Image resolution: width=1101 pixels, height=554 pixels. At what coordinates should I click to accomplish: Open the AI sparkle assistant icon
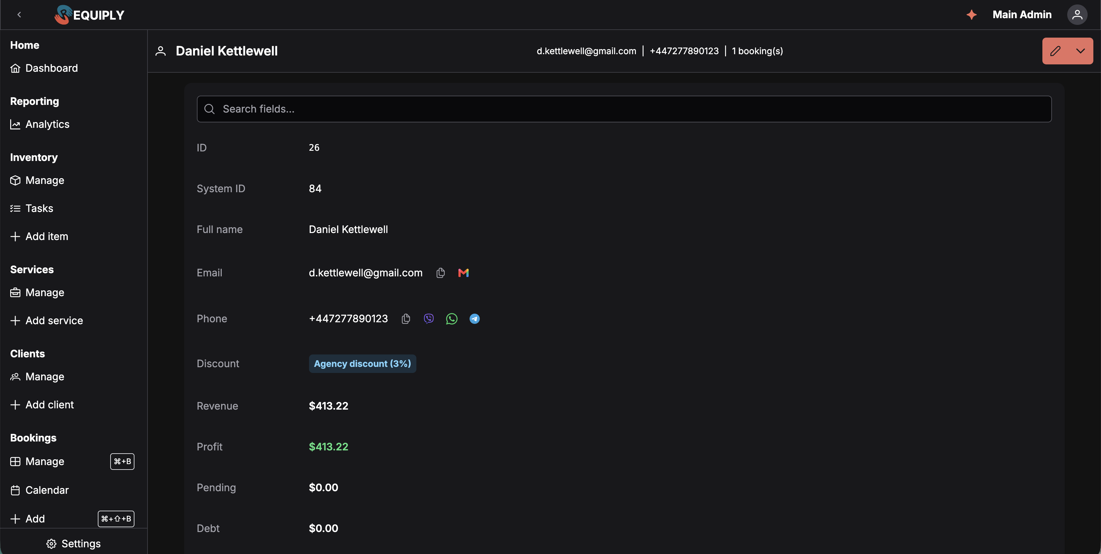971,15
